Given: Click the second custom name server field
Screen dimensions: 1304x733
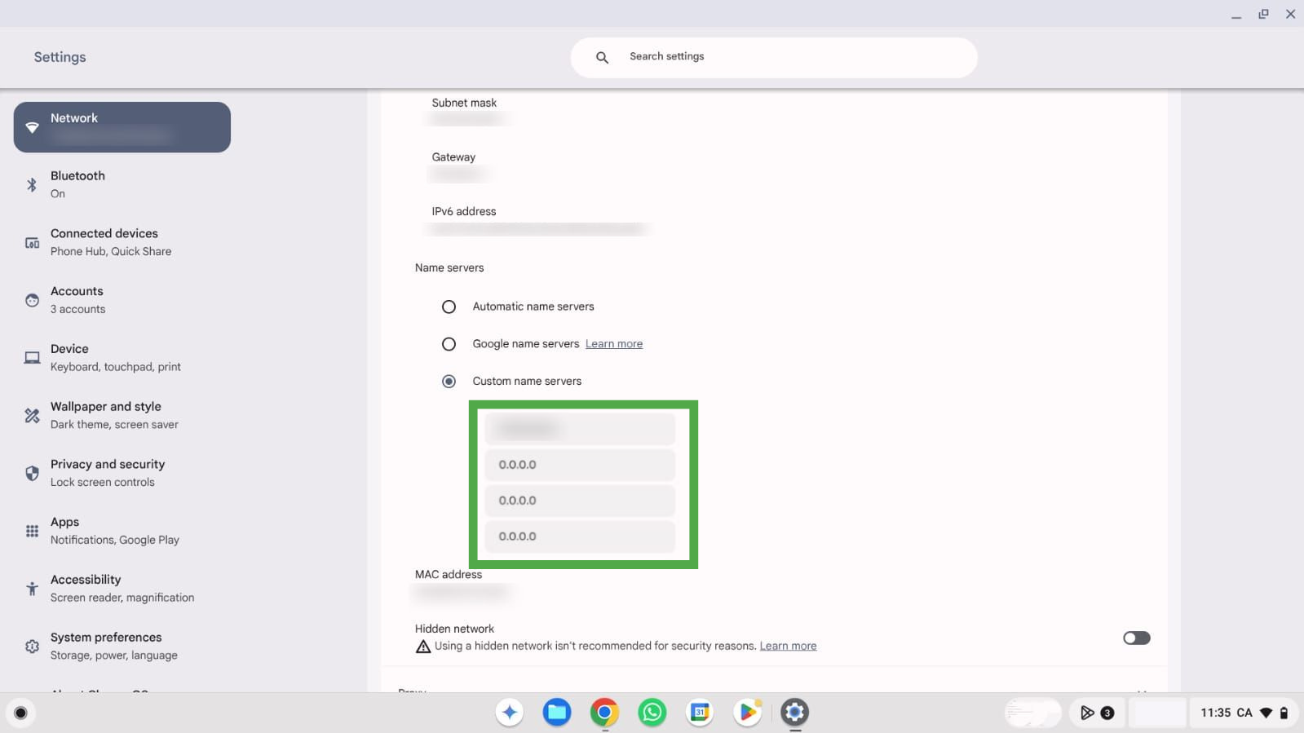Looking at the screenshot, I should 580,465.
